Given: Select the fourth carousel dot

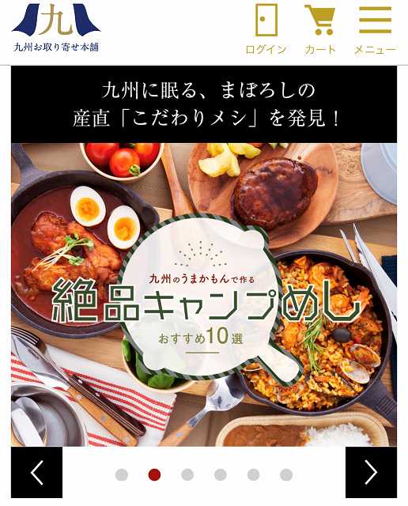Looking at the screenshot, I should tap(221, 474).
